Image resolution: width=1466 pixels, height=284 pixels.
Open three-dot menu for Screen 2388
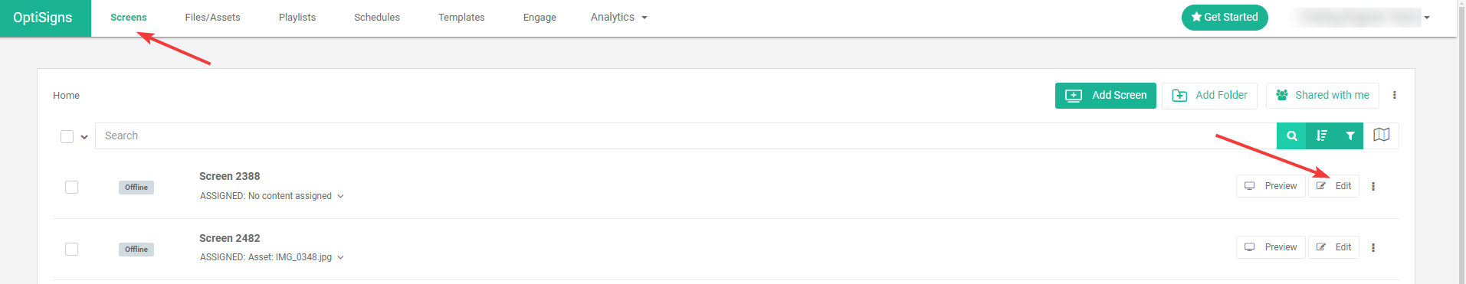tap(1373, 186)
